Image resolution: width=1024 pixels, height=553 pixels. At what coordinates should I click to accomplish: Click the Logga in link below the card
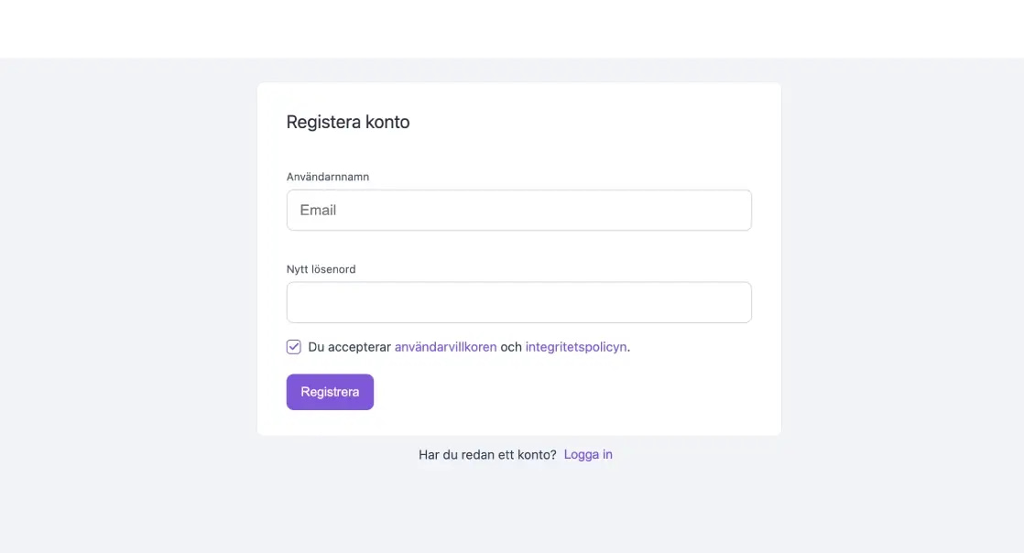[x=587, y=453]
